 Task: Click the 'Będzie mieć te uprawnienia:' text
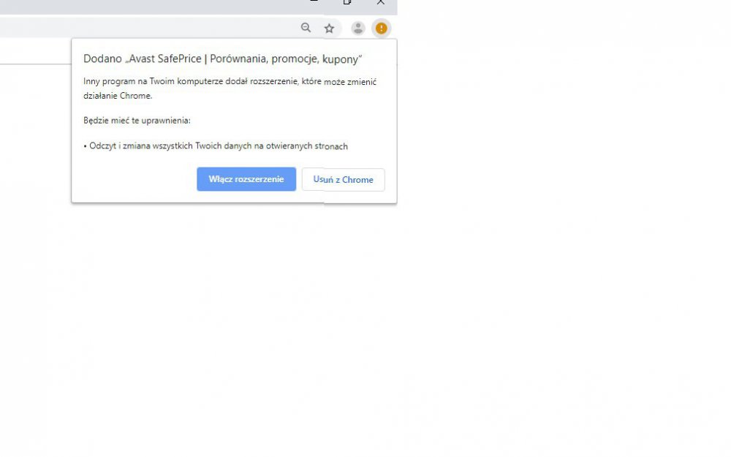(137, 121)
